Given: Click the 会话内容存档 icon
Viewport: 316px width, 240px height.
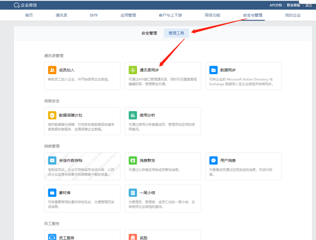Looking at the screenshot, I should [x=52, y=160].
